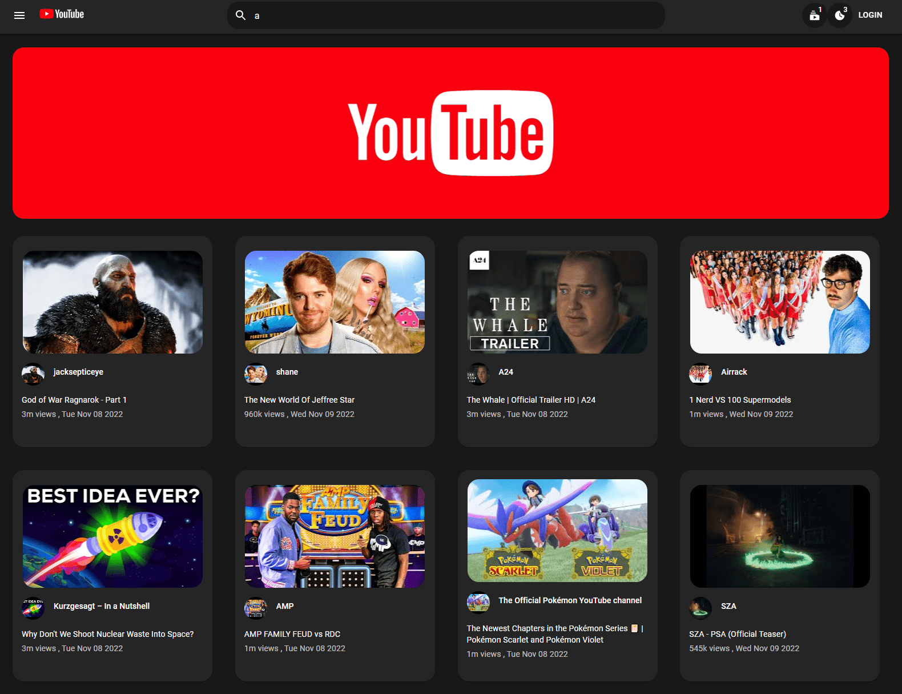902x694 pixels.
Task: Open SZA channel name link
Action: pos(728,606)
